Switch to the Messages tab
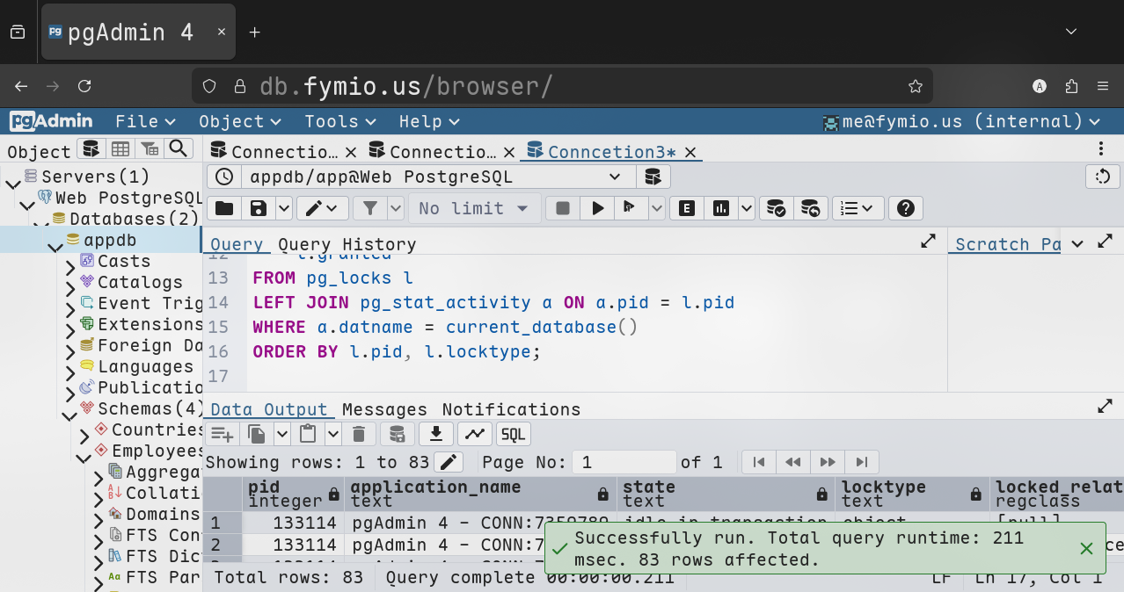Screen dimensions: 1124x592 [384, 409]
